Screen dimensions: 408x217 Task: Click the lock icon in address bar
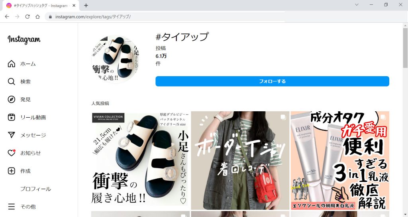[x=51, y=17]
